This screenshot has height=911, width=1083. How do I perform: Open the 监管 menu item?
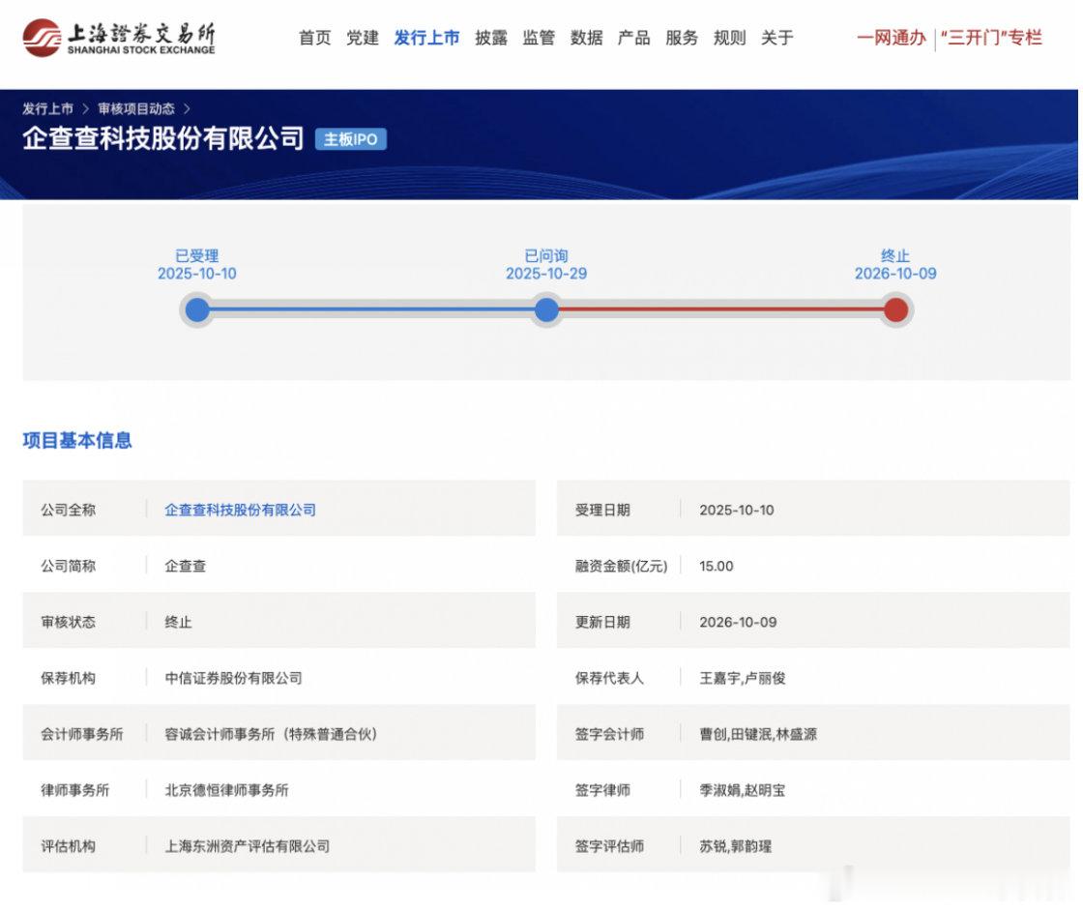point(539,38)
